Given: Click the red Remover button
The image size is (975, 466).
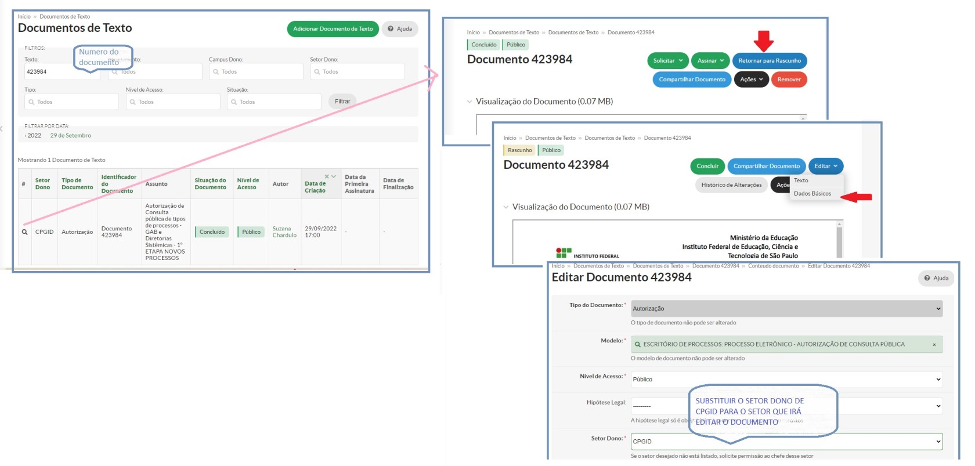Looking at the screenshot, I should click(789, 80).
